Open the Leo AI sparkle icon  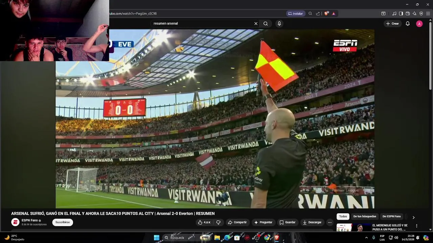(x=414, y=13)
